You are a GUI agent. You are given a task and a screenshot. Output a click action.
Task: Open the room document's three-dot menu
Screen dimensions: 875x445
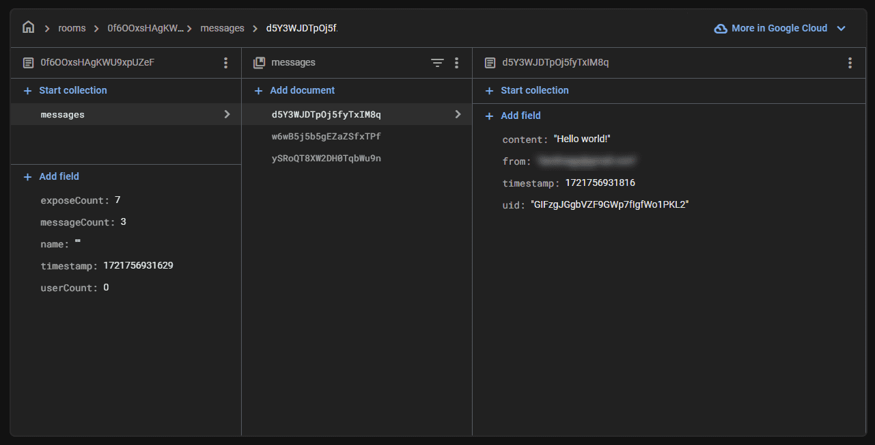pos(226,63)
